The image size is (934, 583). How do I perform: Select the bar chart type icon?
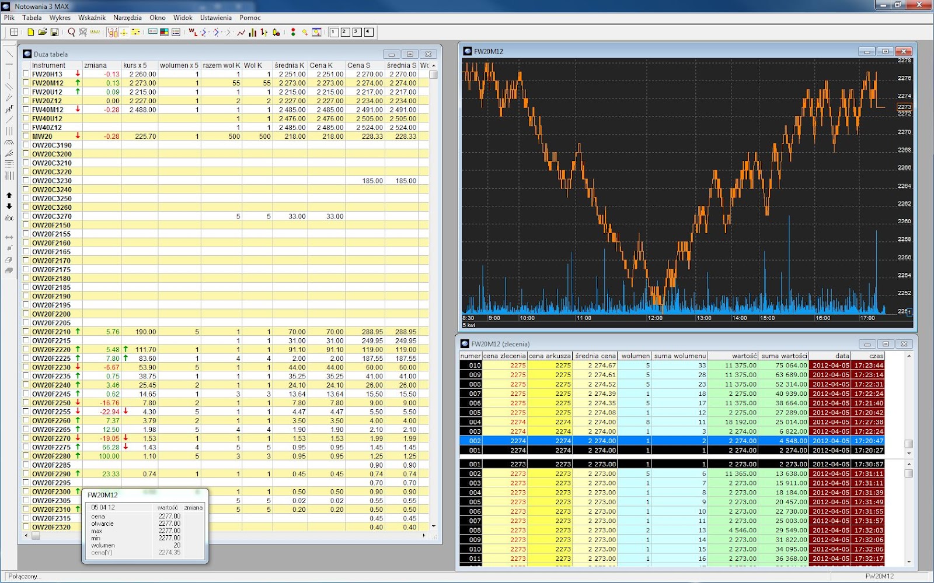[x=252, y=32]
